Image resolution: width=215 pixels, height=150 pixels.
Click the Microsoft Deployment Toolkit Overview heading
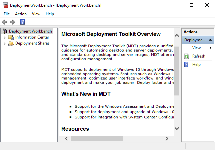coord(111,34)
